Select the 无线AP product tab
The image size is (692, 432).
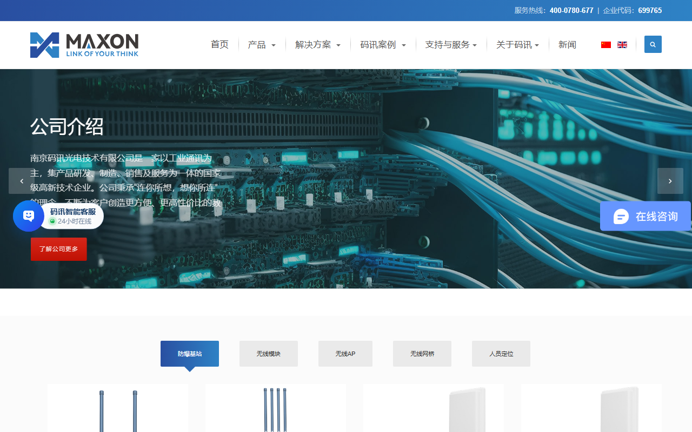[345, 354]
